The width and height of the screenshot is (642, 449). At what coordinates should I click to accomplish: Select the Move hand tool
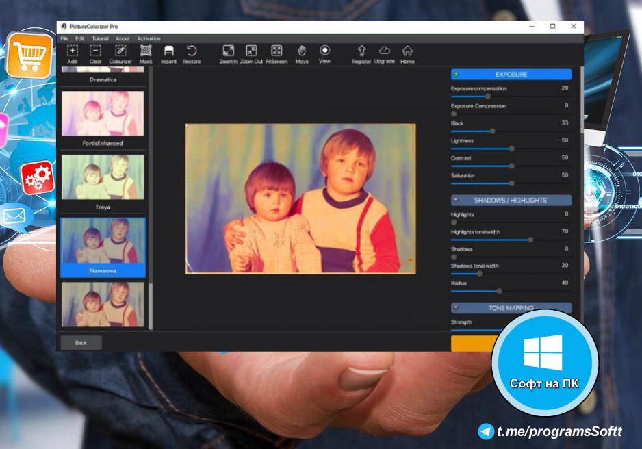tap(302, 51)
